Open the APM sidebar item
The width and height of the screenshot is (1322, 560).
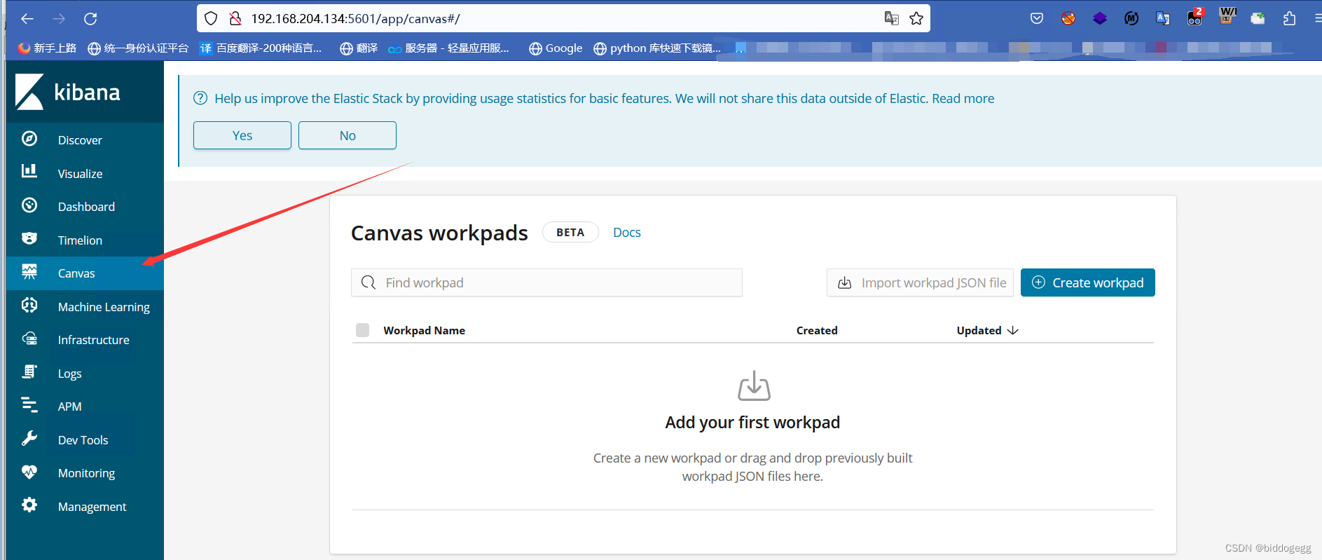pyautogui.click(x=69, y=407)
